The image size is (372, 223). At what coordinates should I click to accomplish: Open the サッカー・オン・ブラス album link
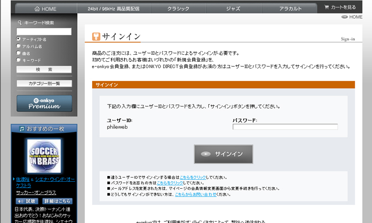[x=36, y=192]
